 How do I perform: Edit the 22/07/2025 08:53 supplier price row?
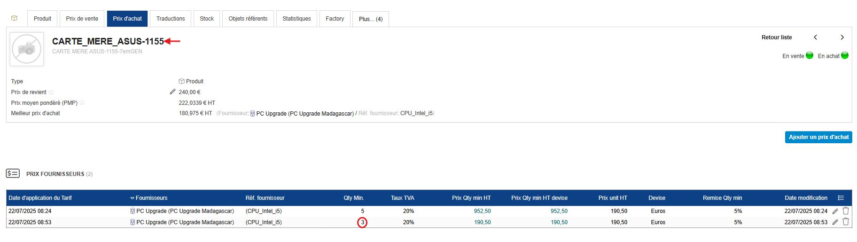(x=835, y=222)
